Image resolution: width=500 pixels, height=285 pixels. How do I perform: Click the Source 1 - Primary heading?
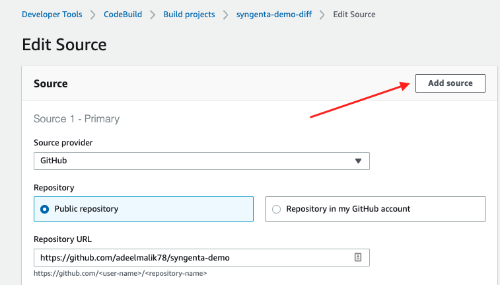(77, 119)
